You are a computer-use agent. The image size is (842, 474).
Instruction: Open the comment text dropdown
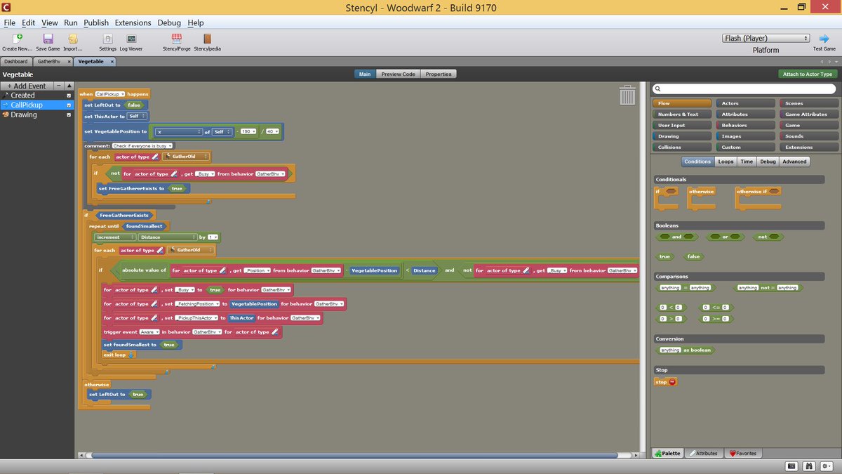click(142, 145)
